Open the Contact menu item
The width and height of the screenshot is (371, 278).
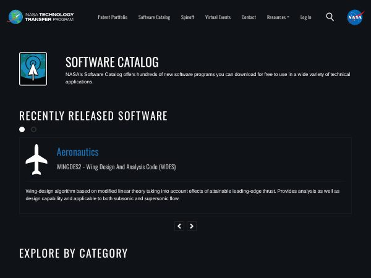pos(249,17)
